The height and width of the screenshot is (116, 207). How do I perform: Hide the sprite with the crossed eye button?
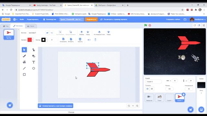152,89
